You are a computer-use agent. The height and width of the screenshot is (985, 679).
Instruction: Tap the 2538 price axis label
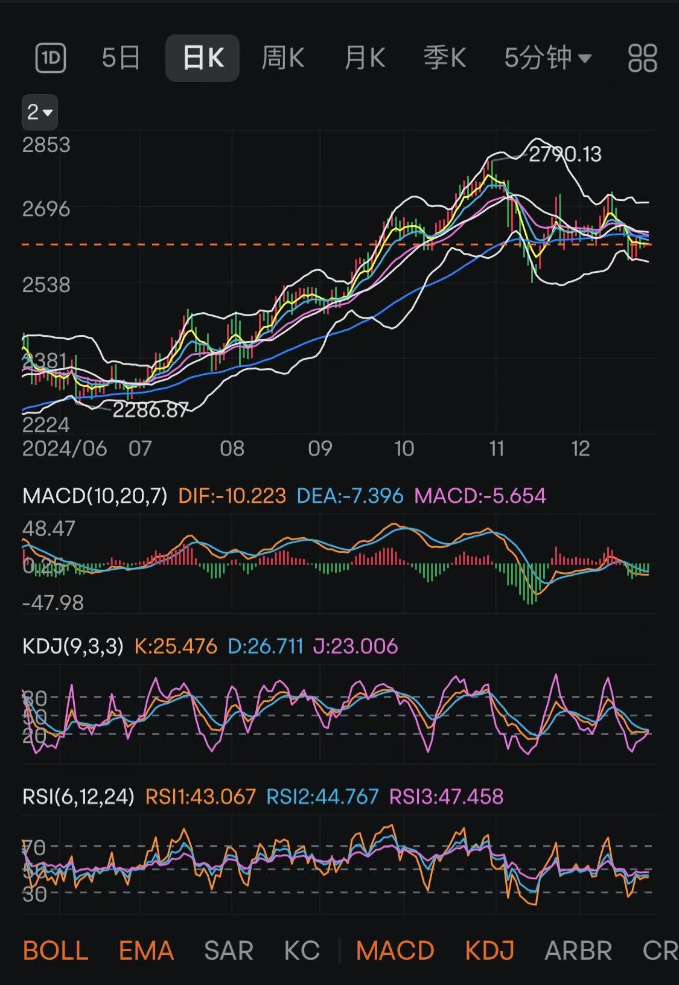point(46,284)
